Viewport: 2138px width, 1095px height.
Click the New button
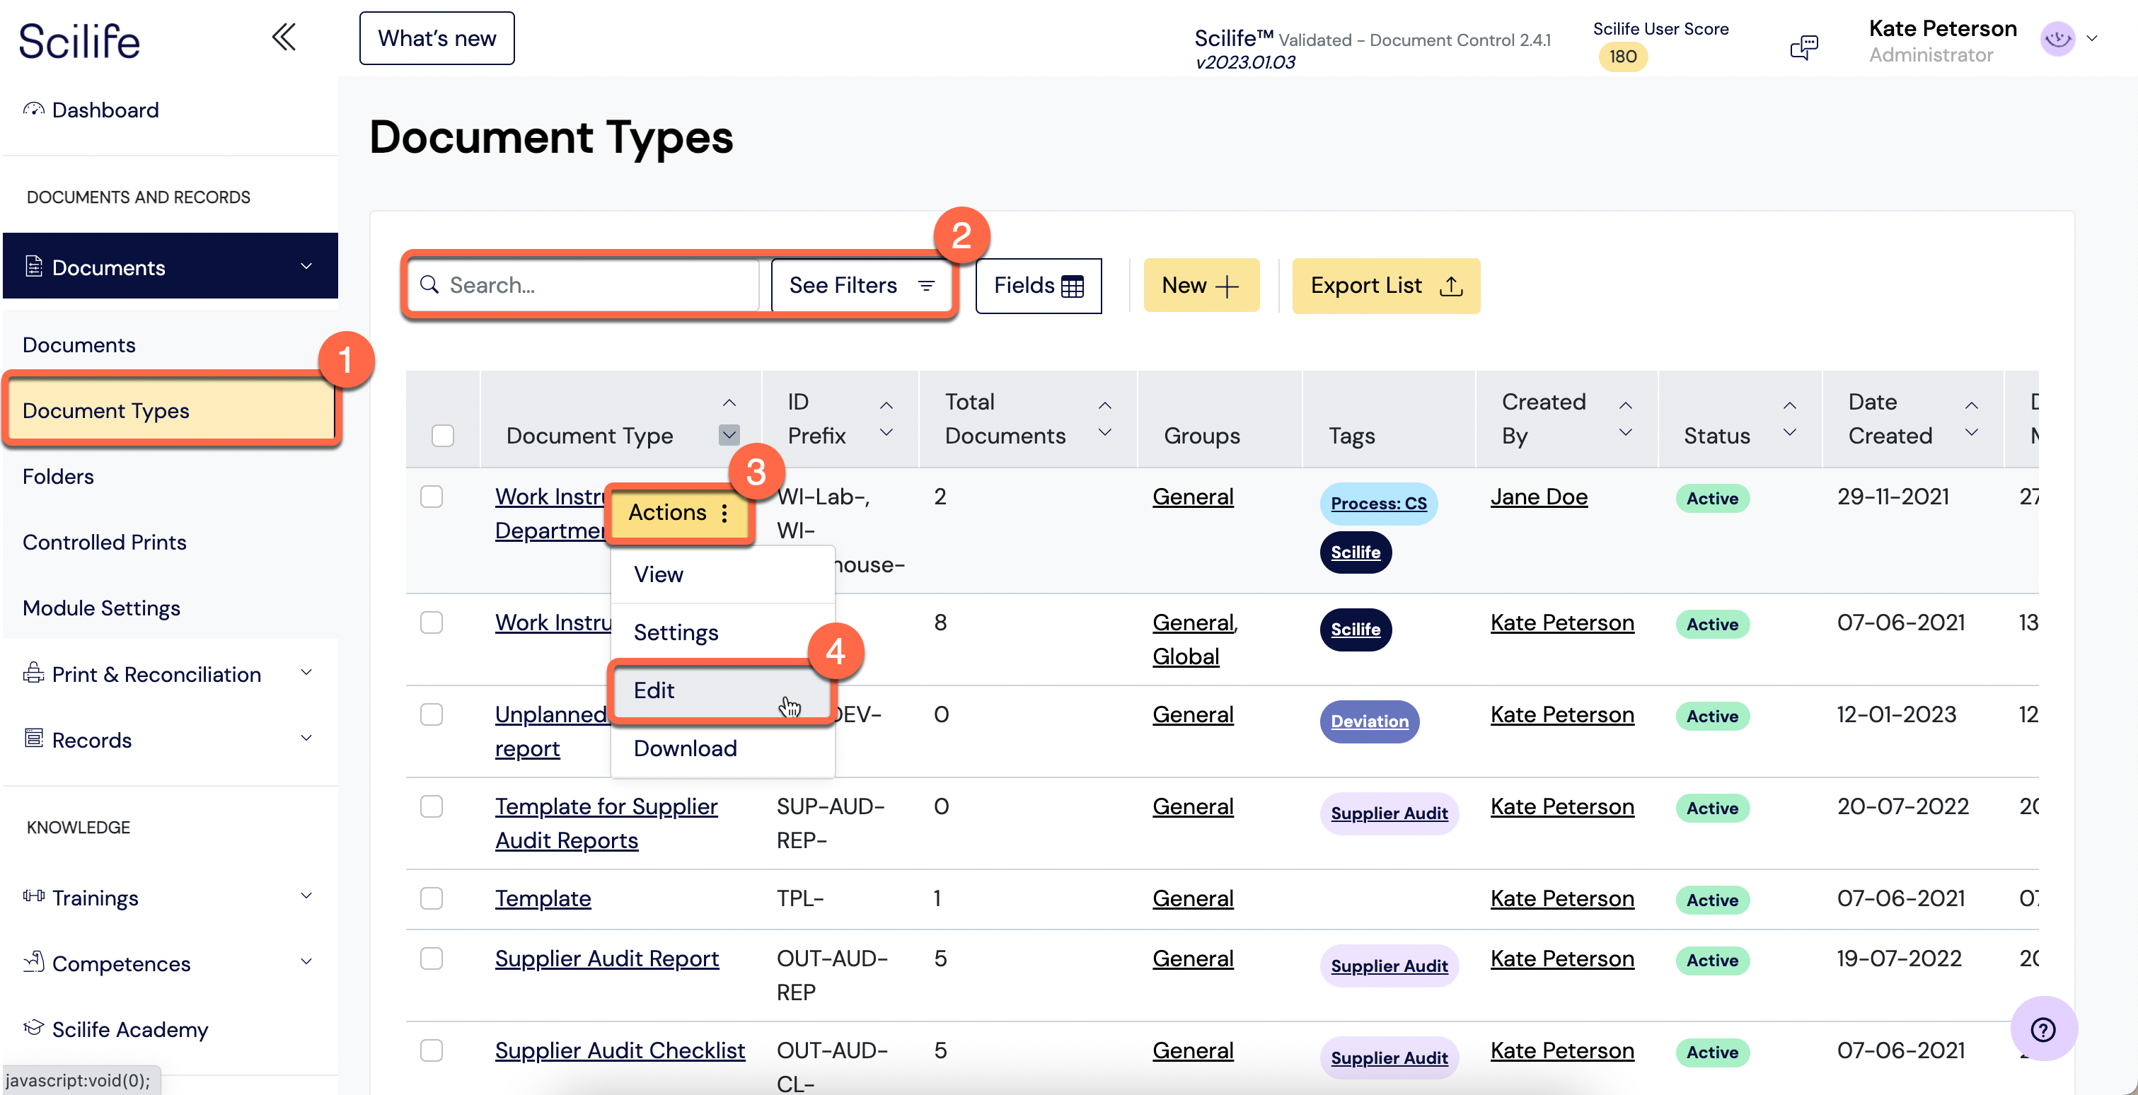(1201, 285)
